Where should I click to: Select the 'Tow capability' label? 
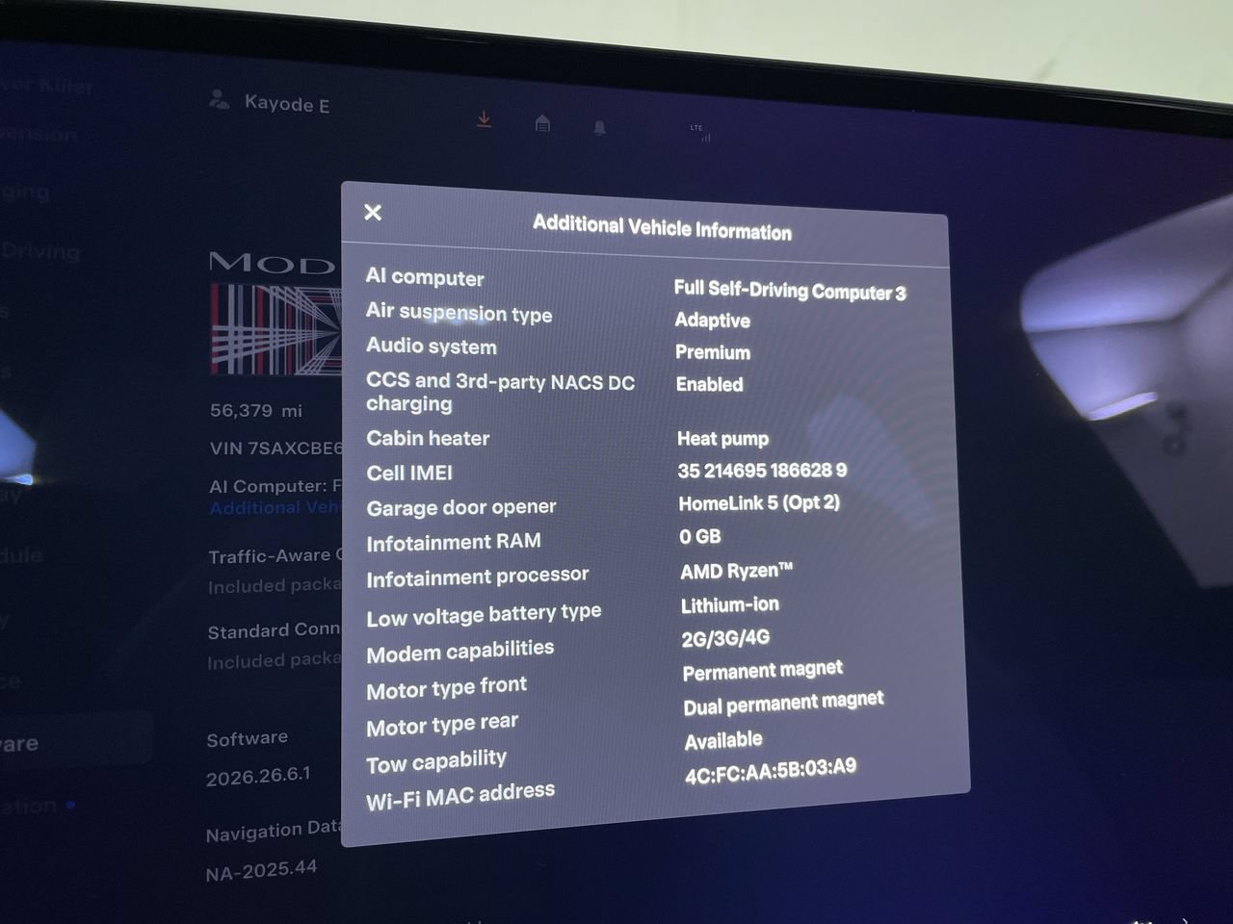436,761
